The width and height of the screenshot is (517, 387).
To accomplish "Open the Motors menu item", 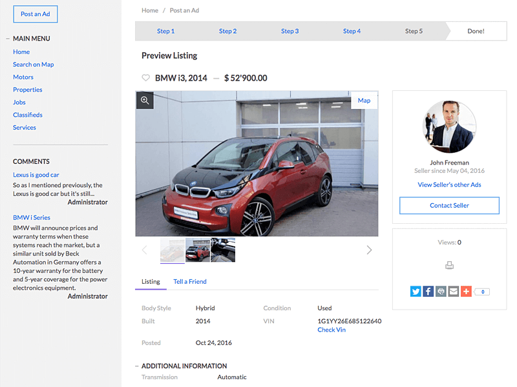I will click(23, 77).
